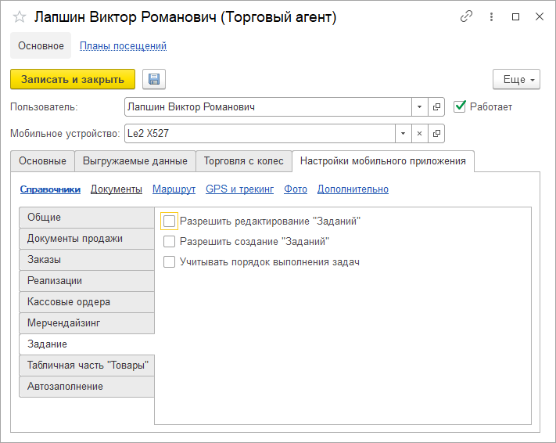Clear the mobile device field with the X

coord(419,134)
